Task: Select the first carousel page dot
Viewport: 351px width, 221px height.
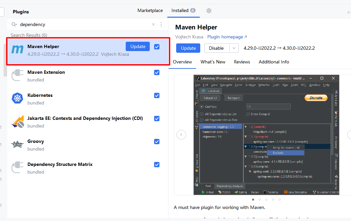Action: coord(253,200)
